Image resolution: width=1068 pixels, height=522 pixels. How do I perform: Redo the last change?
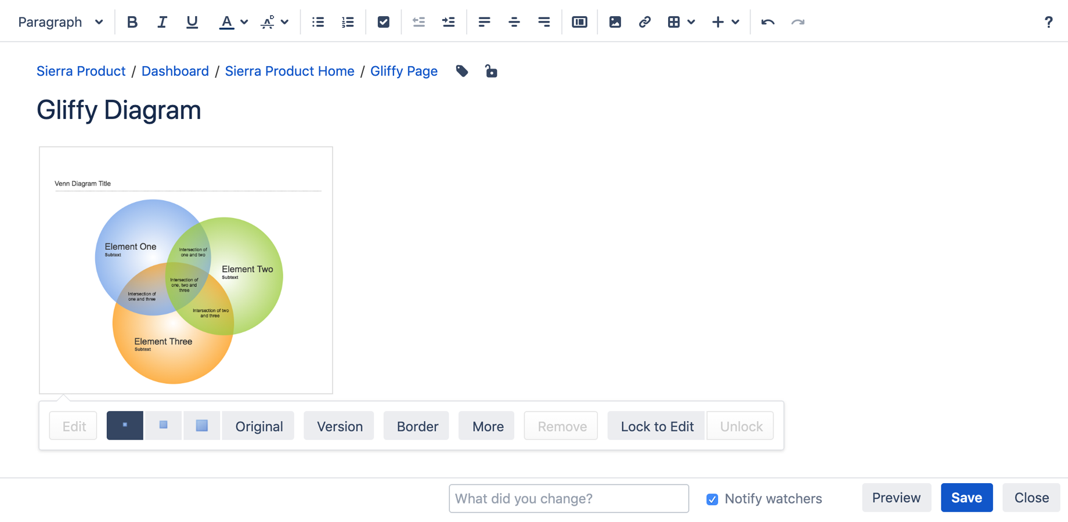pos(798,22)
